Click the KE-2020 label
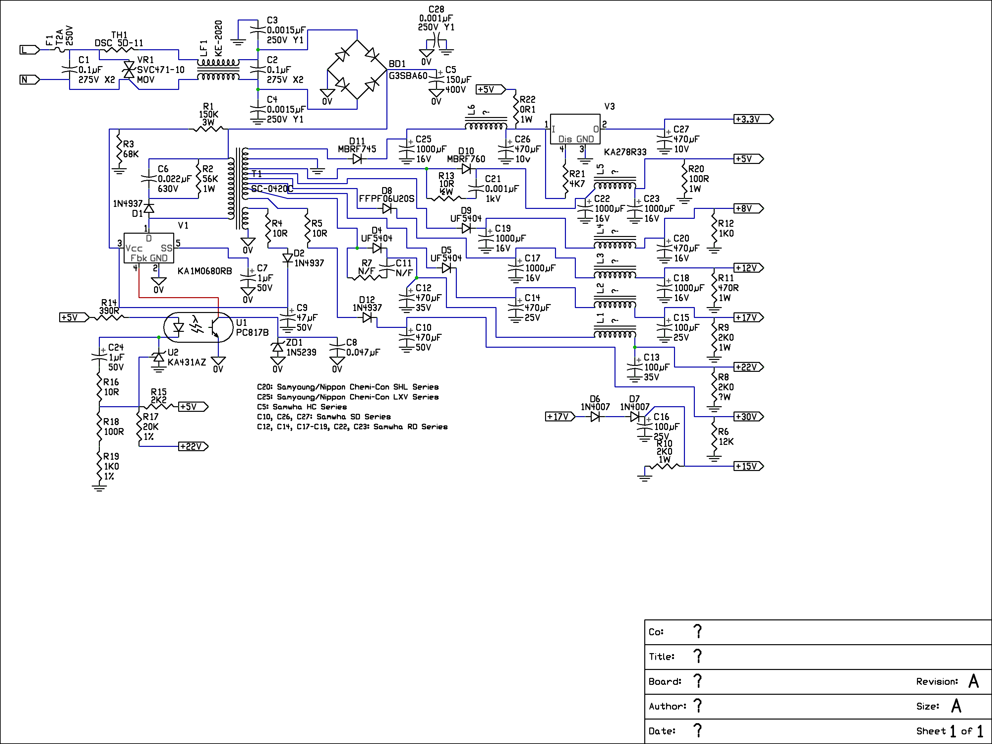The height and width of the screenshot is (744, 992). [x=218, y=38]
